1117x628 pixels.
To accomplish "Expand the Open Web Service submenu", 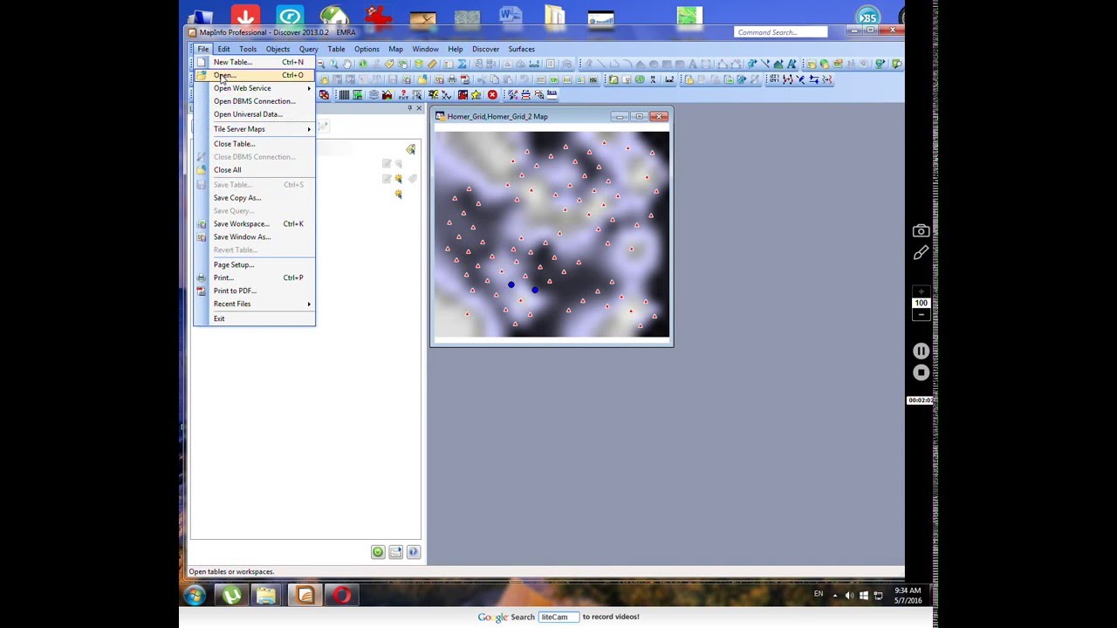I will pyautogui.click(x=254, y=88).
